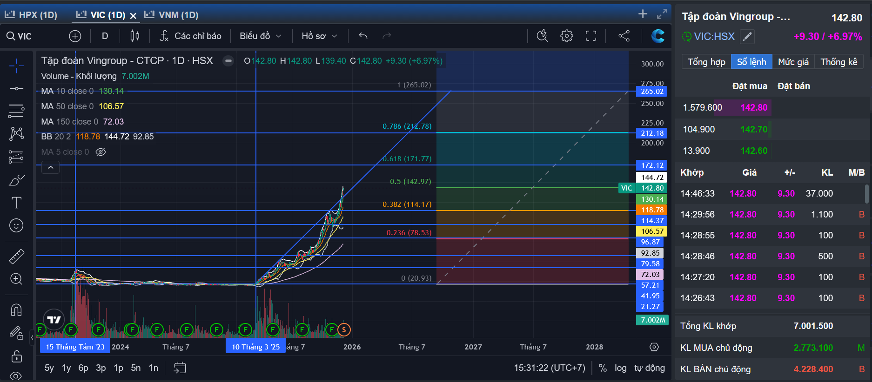Viewport: 872px width, 382px height.
Task: Open the candlestick chart style selector
Action: tap(135, 36)
